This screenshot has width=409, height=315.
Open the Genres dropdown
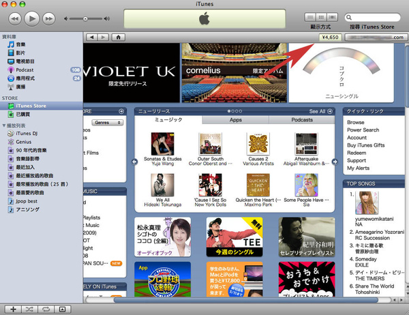tap(107, 123)
